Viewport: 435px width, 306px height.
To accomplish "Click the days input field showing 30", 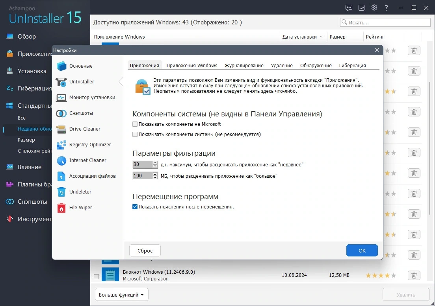I will pyautogui.click(x=142, y=164).
